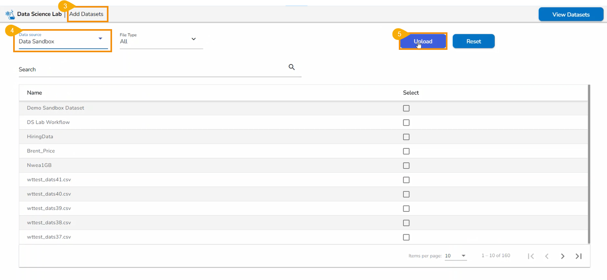Focus the Search input field
Screen dimensions: 607x280
(x=152, y=69)
